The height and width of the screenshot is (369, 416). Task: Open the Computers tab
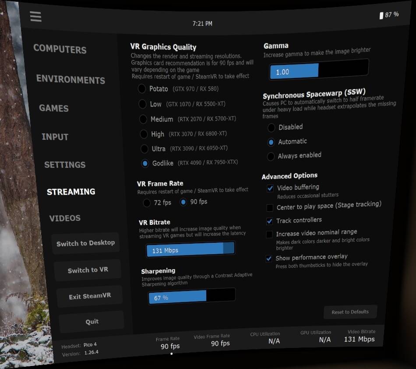(60, 49)
